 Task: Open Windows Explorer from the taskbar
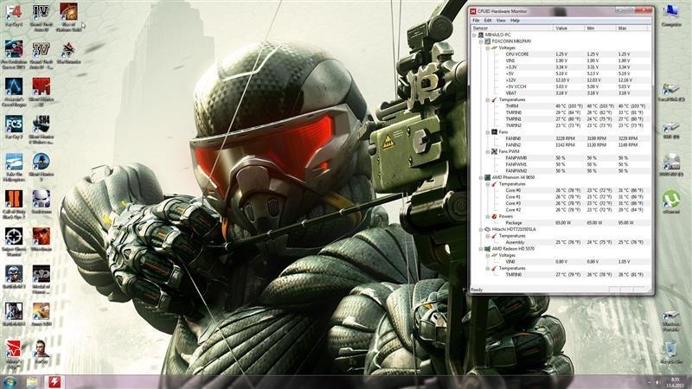click(33, 382)
